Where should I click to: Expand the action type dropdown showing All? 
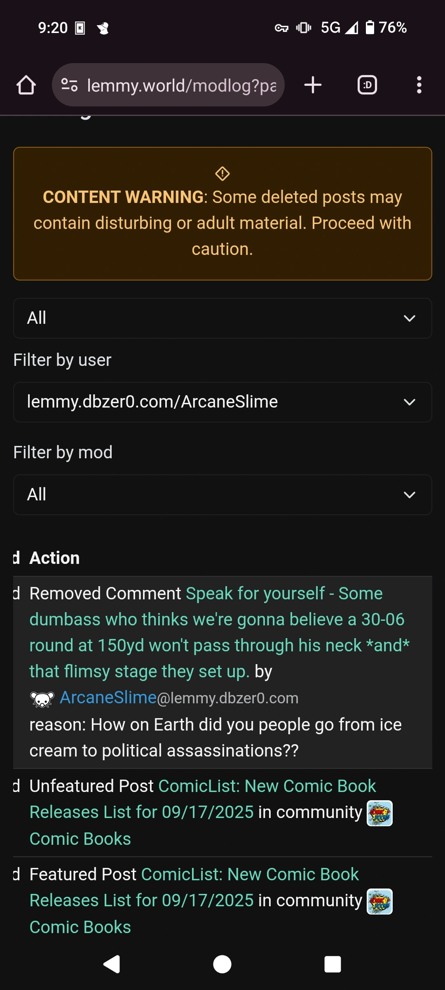(x=222, y=318)
